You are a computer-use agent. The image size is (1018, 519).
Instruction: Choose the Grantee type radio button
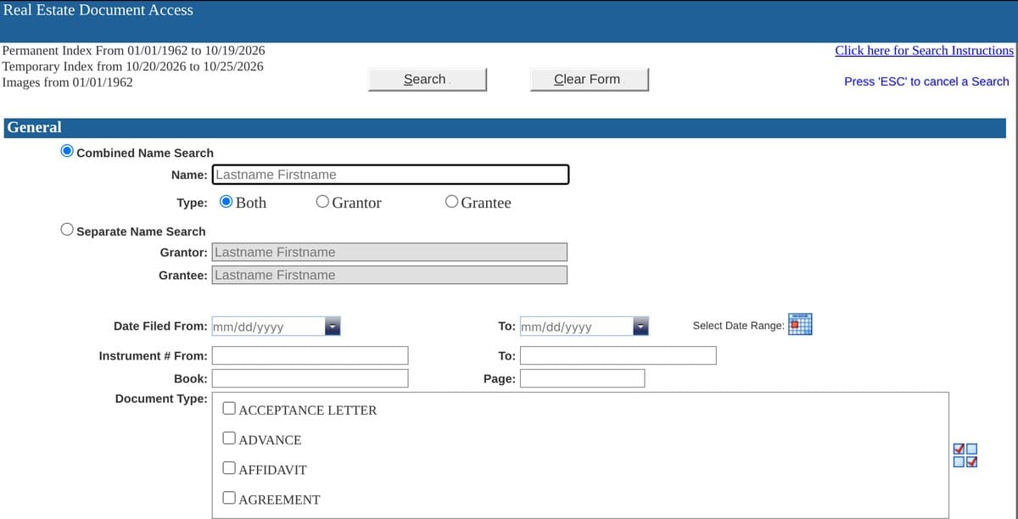coord(452,202)
